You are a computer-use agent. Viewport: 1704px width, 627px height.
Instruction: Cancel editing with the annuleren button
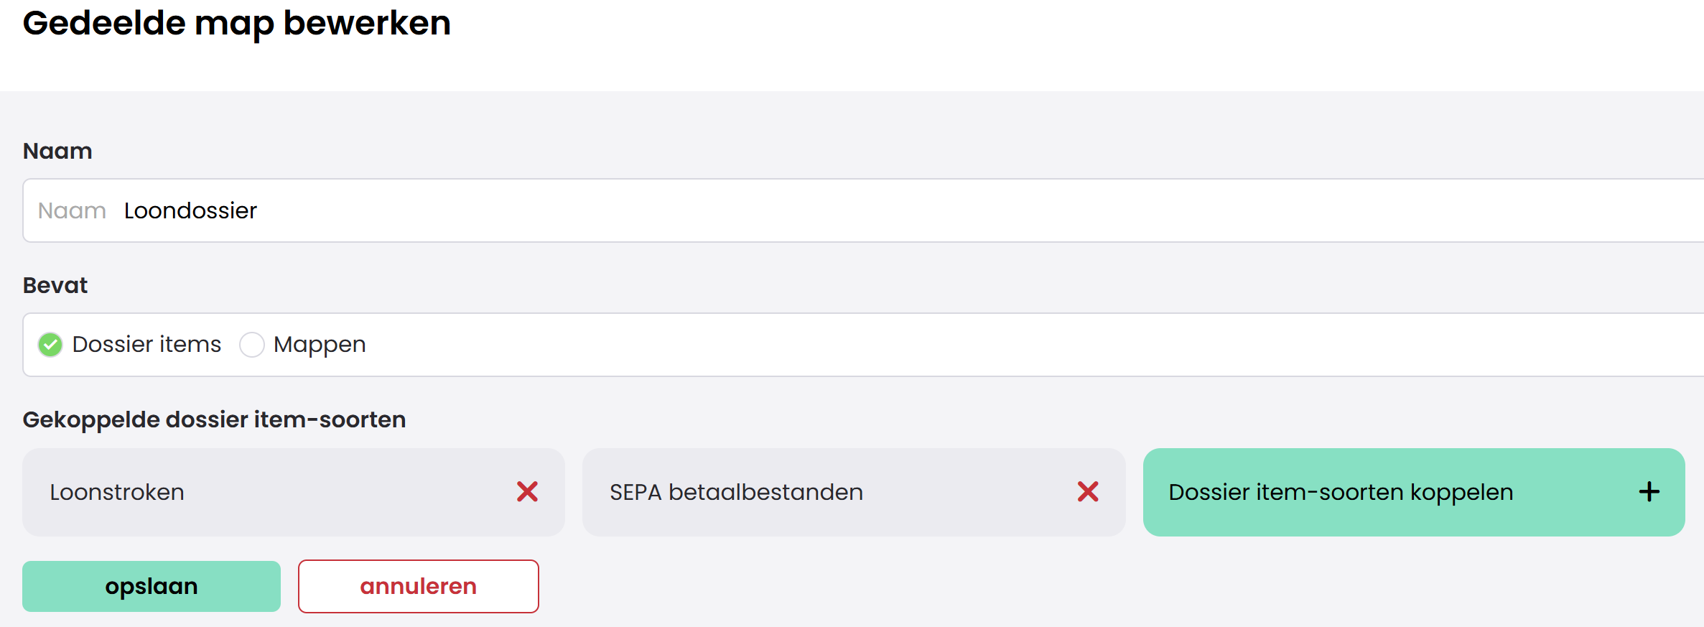(418, 586)
